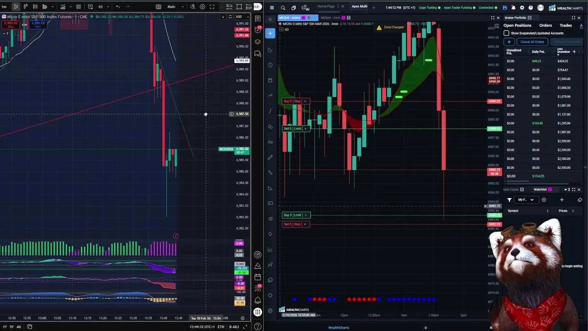588x331 pixels.
Task: Open the layers icon in TradingView sidebar
Action: 258,42
